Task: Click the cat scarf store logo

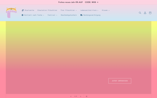Action: click(11, 13)
